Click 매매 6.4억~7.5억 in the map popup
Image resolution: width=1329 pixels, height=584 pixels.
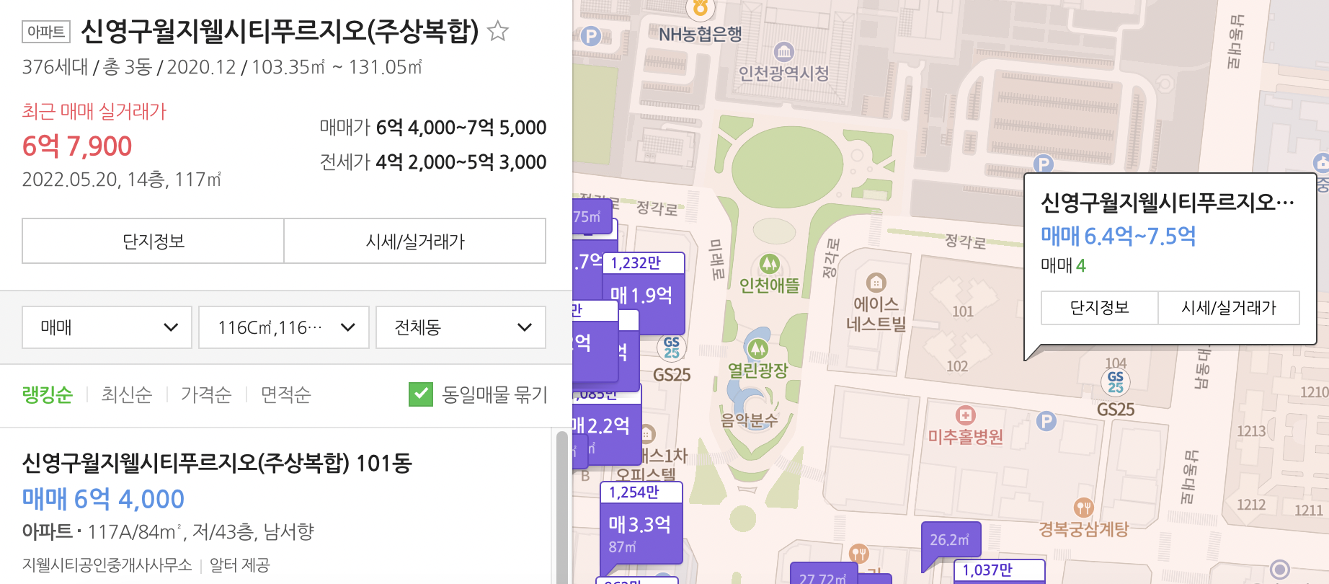(x=1119, y=236)
